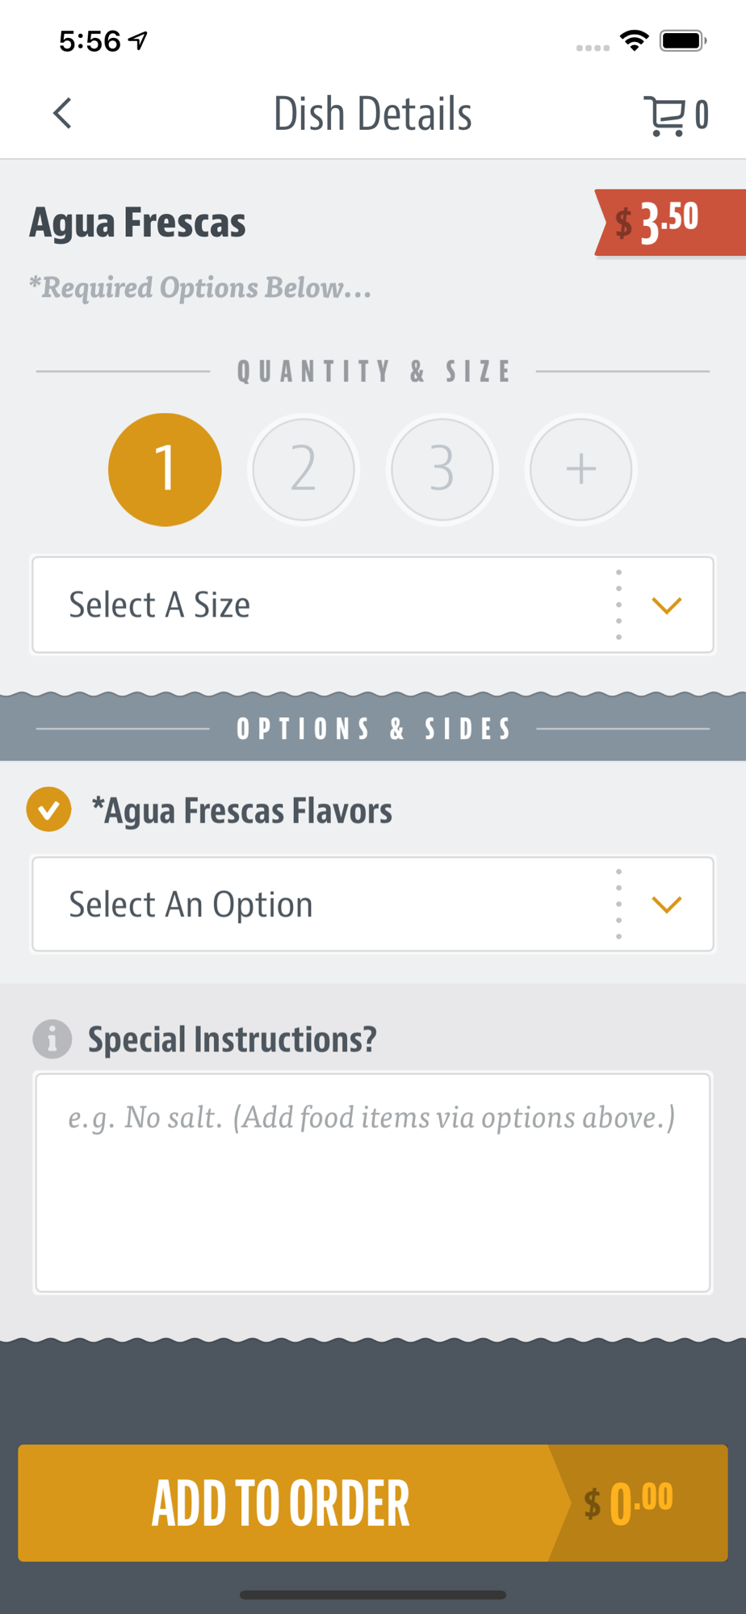Focus the Special Instructions text box
The width and height of the screenshot is (746, 1614).
[x=373, y=1183]
